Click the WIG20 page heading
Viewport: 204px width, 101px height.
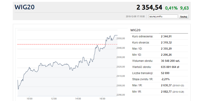pyautogui.click(x=25, y=7)
